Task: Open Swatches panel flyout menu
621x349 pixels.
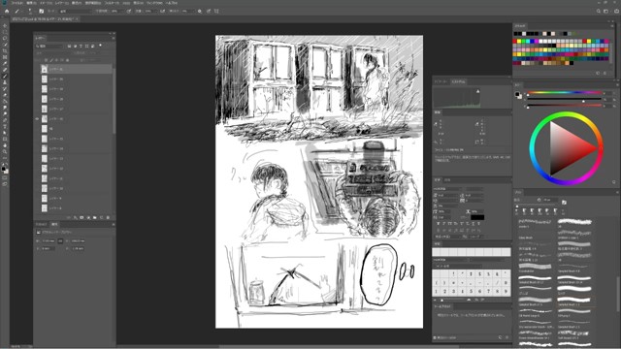Action: [612, 26]
